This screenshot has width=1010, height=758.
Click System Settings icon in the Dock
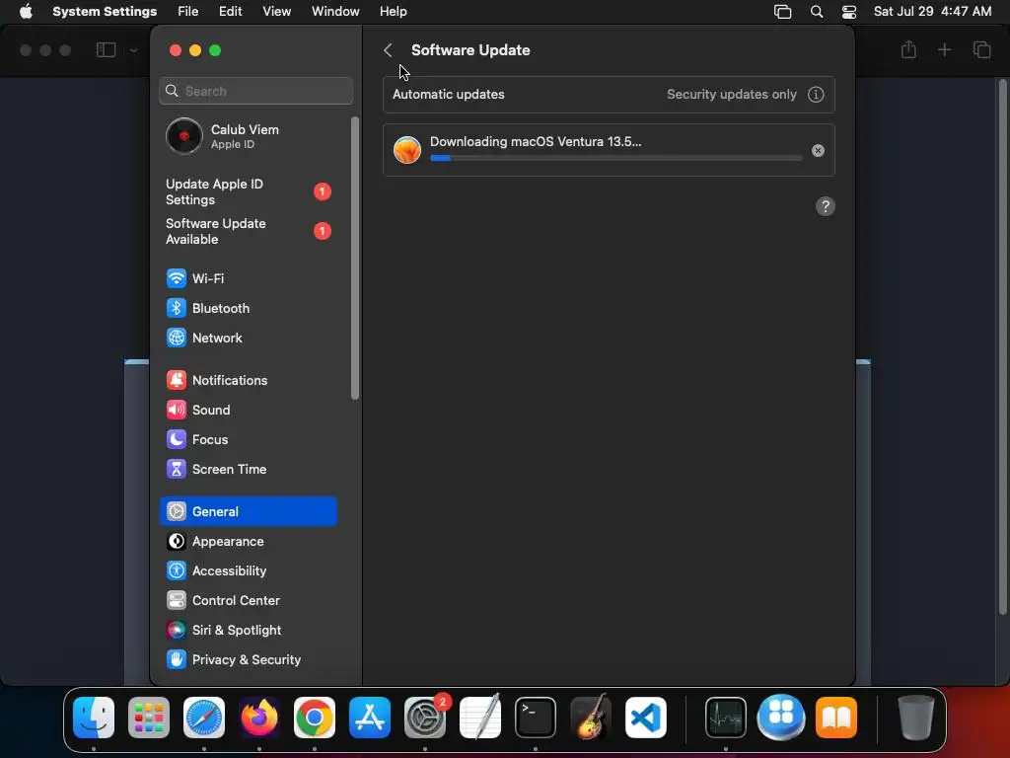[425, 718]
